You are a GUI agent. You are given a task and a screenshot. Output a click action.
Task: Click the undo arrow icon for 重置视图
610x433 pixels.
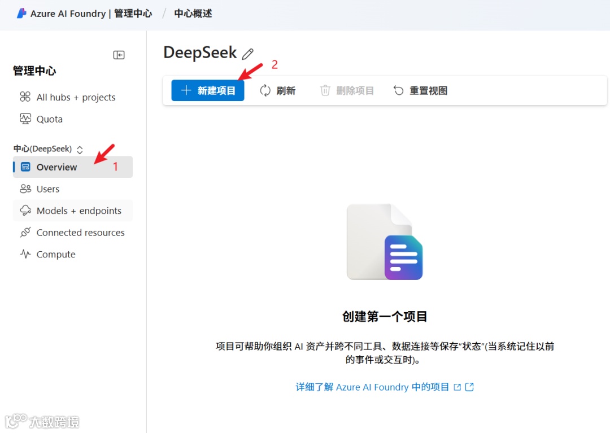point(398,90)
